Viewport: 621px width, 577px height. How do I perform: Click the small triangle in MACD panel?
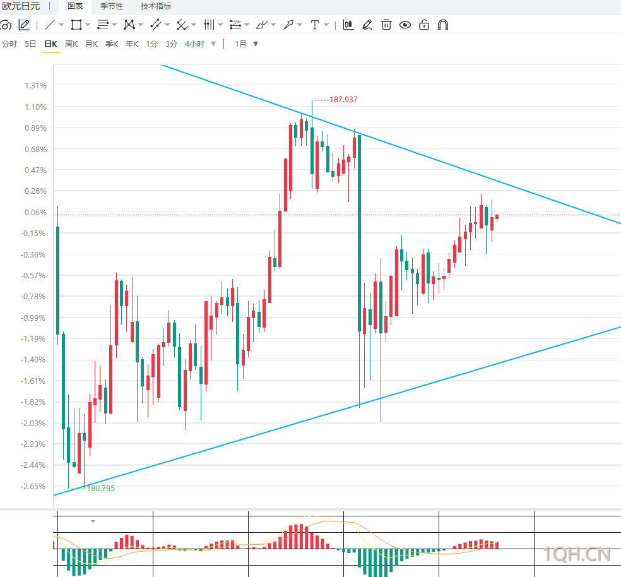[x=93, y=521]
